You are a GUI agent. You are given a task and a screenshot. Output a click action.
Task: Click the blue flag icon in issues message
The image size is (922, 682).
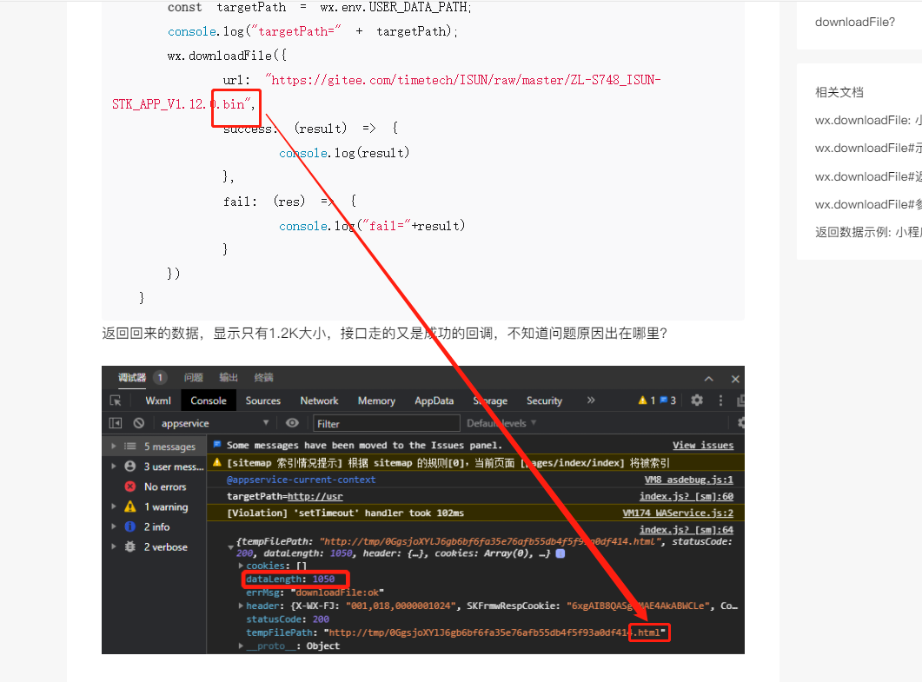click(x=216, y=445)
